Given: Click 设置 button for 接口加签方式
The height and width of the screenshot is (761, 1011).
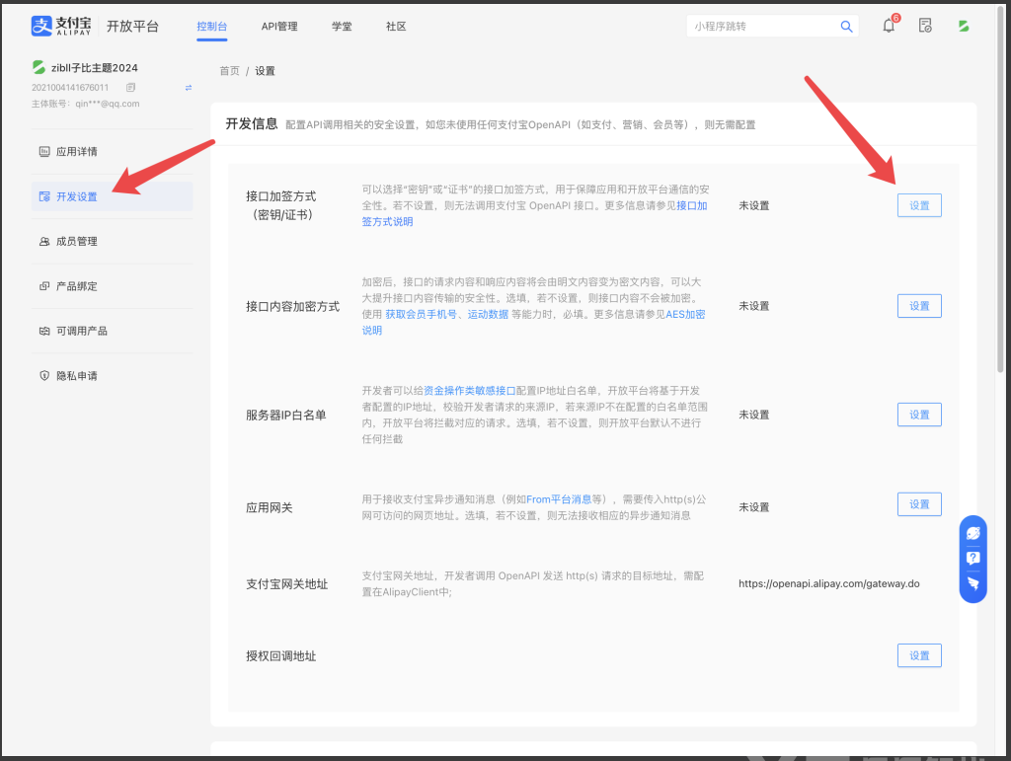Looking at the screenshot, I should 918,205.
